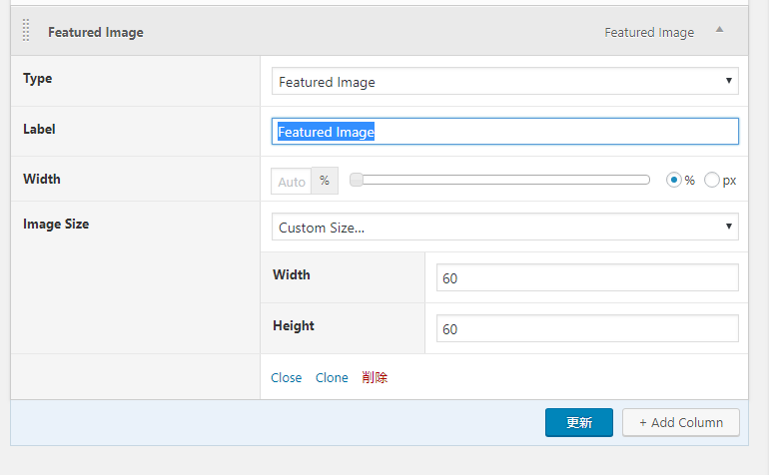The height and width of the screenshot is (475, 769).
Task: Click the Featured Image label on header right
Action: click(649, 32)
